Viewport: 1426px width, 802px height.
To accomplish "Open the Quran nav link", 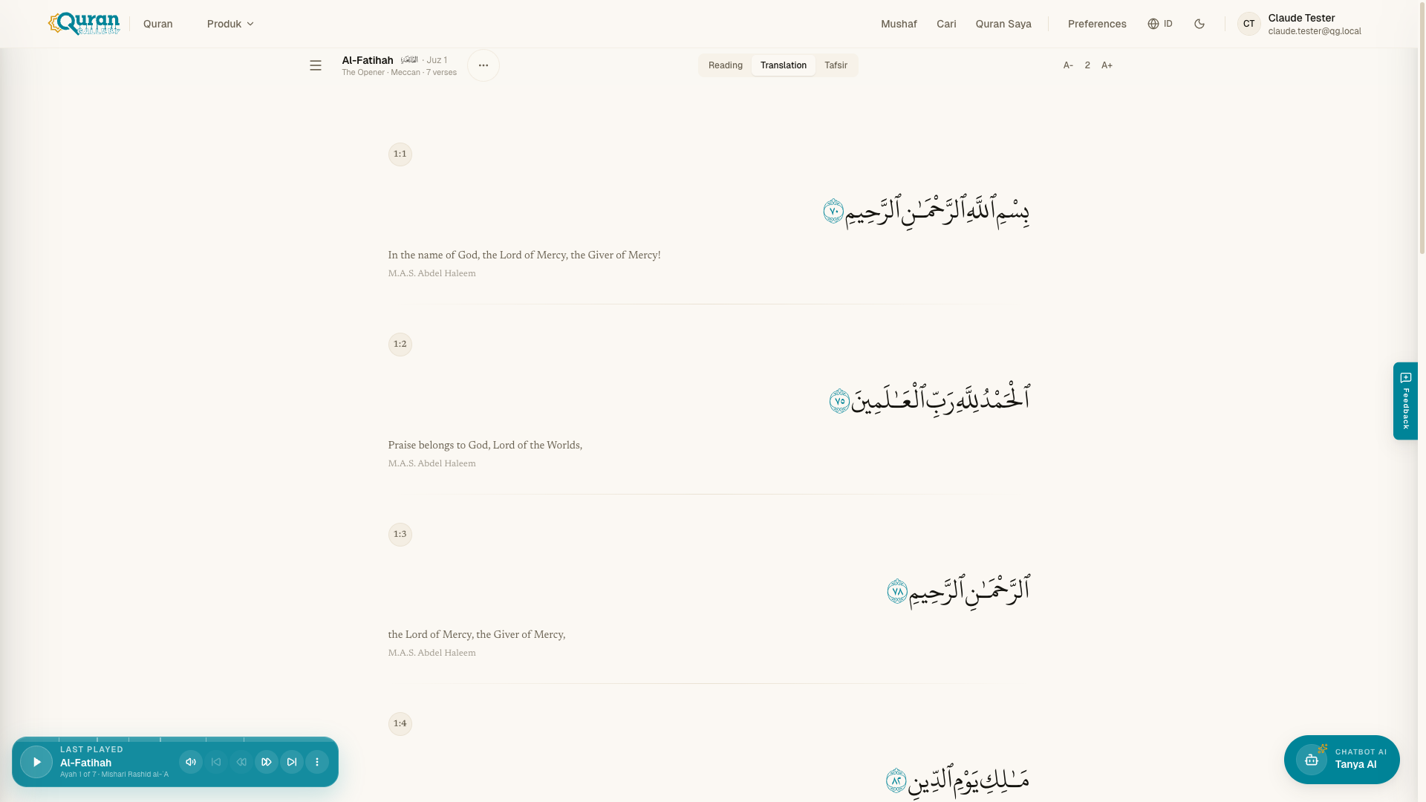I will click(158, 24).
